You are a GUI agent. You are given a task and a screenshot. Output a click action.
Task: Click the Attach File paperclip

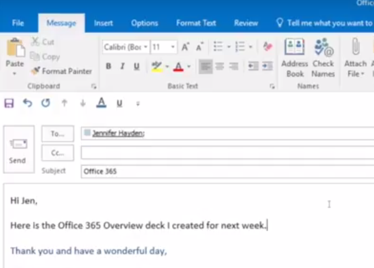(x=356, y=47)
